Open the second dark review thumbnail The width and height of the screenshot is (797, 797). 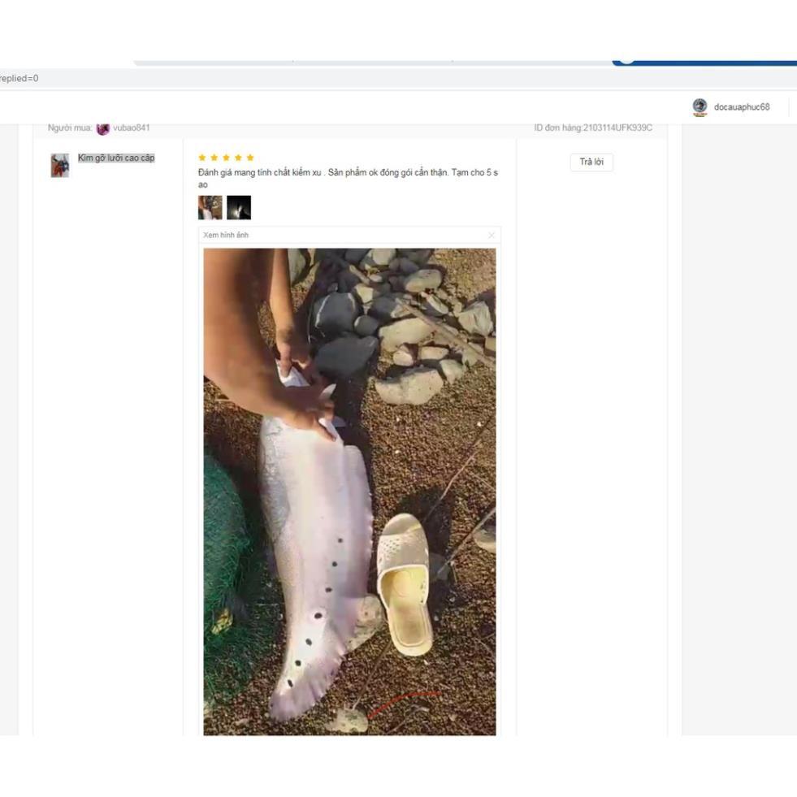(x=239, y=207)
